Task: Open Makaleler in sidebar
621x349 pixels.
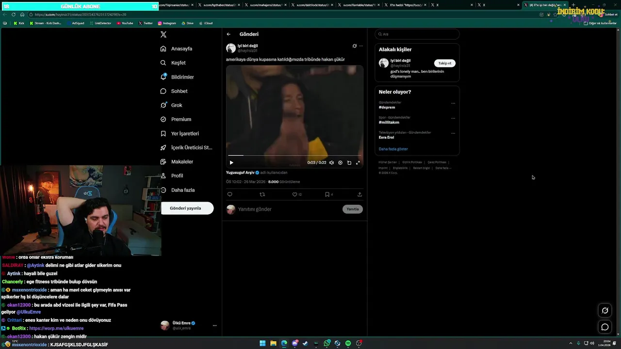Action: 177,161
